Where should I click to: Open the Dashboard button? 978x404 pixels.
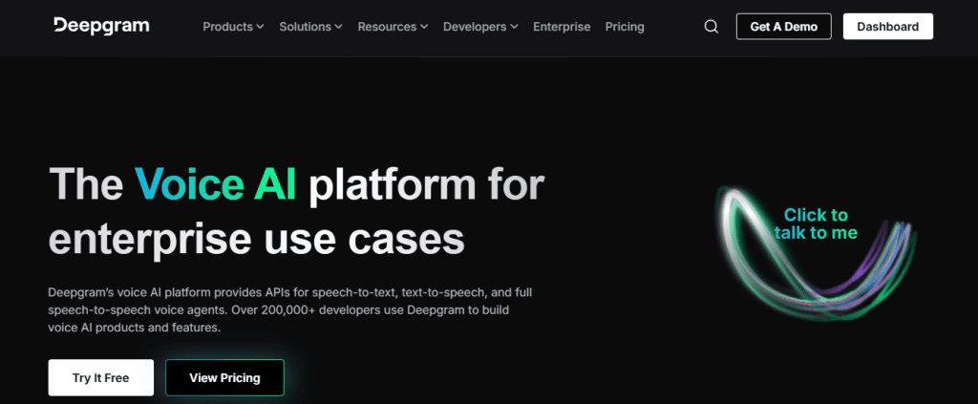click(x=887, y=27)
